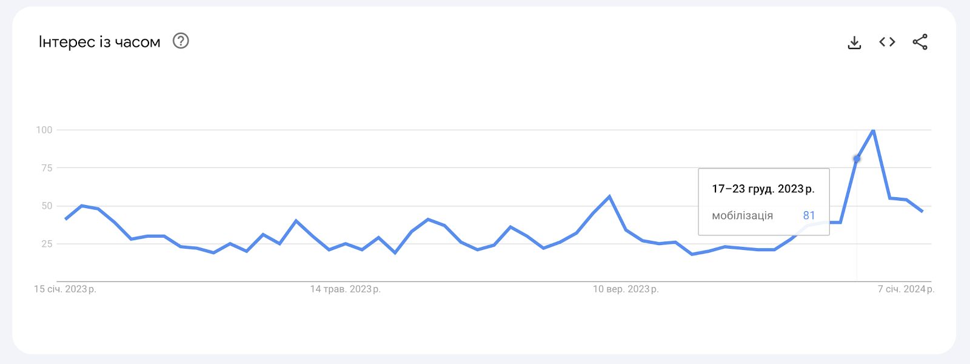Screen dimensions: 970x364
Task: Download the chart data as CSV
Action: click(854, 42)
